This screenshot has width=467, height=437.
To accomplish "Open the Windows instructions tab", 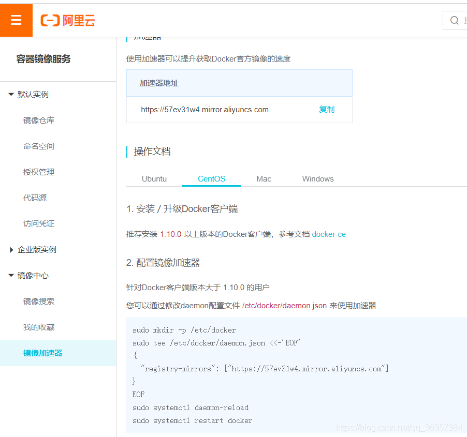I will point(317,178).
